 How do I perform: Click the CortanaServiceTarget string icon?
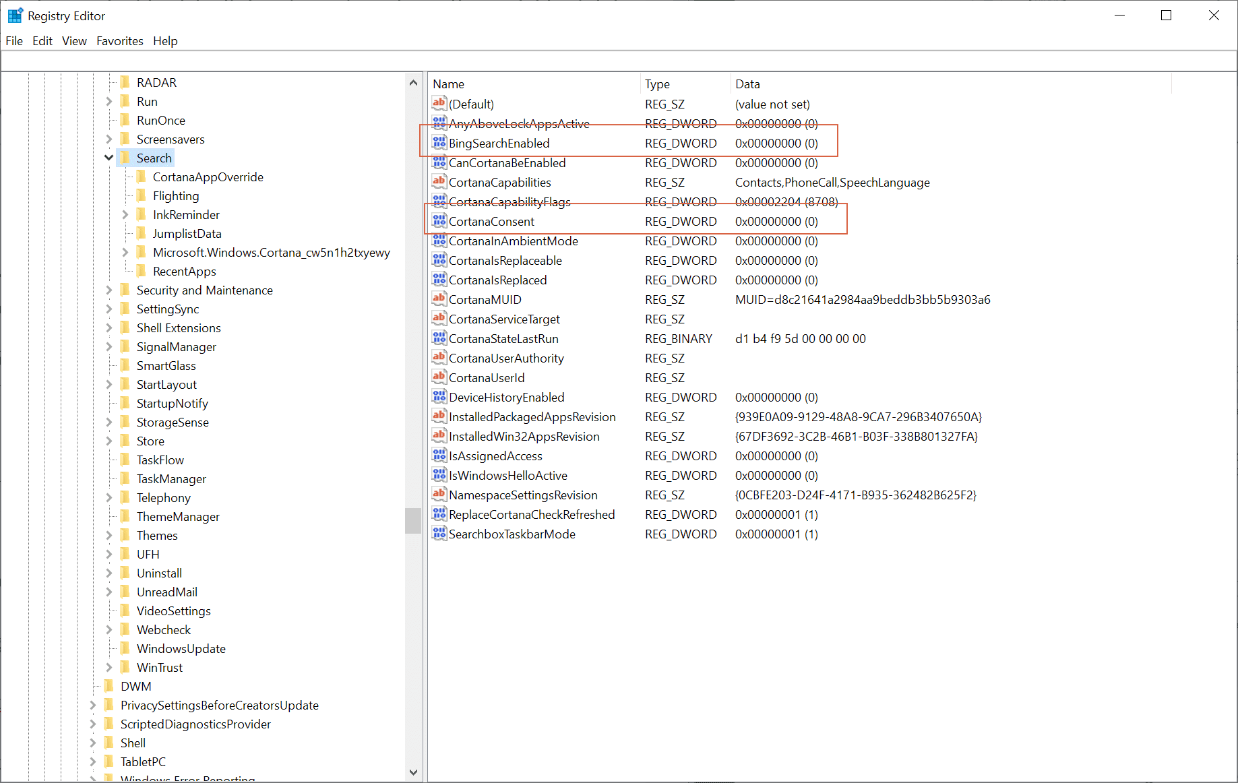tap(439, 318)
